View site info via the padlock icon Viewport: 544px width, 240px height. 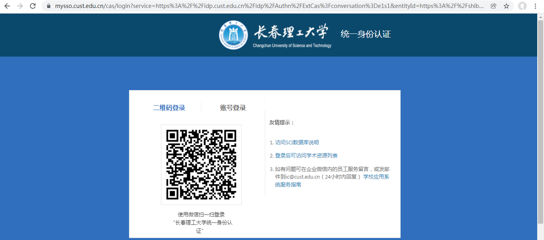49,6
